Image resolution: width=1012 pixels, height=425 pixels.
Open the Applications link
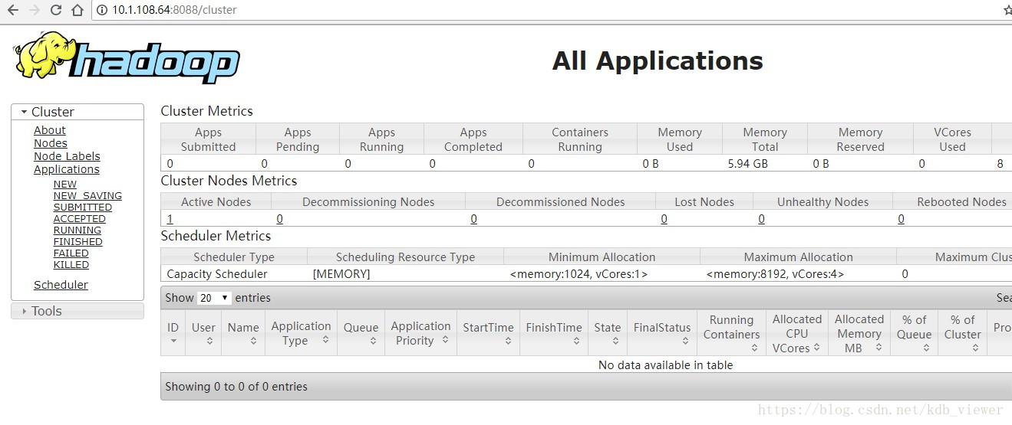(67, 169)
